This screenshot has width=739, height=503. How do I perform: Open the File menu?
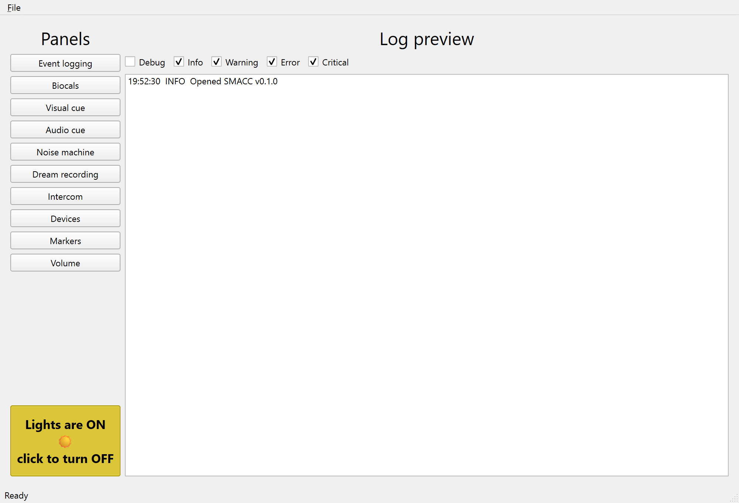[14, 7]
